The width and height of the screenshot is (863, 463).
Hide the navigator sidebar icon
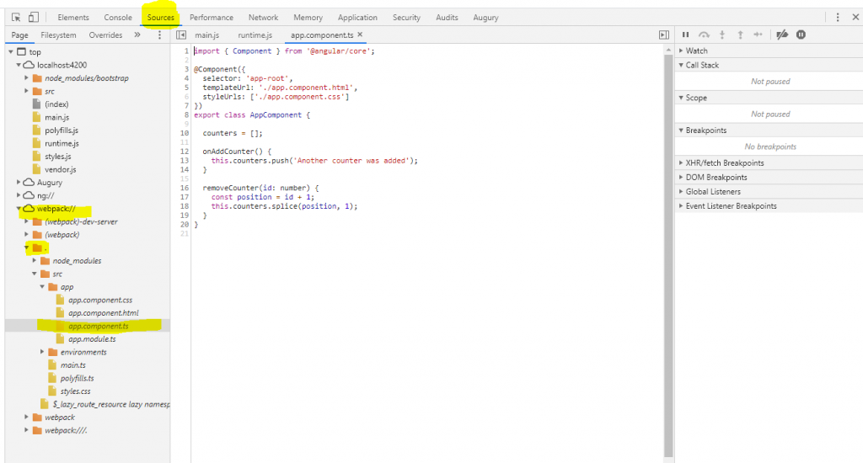(181, 35)
